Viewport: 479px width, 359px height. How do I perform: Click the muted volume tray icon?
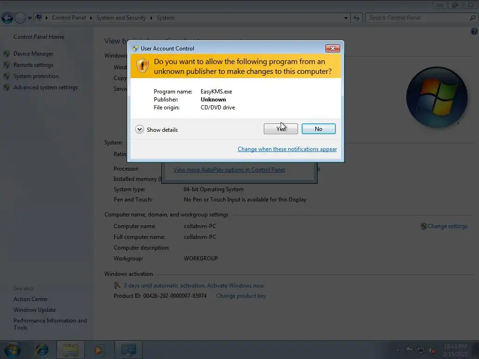tap(432, 351)
